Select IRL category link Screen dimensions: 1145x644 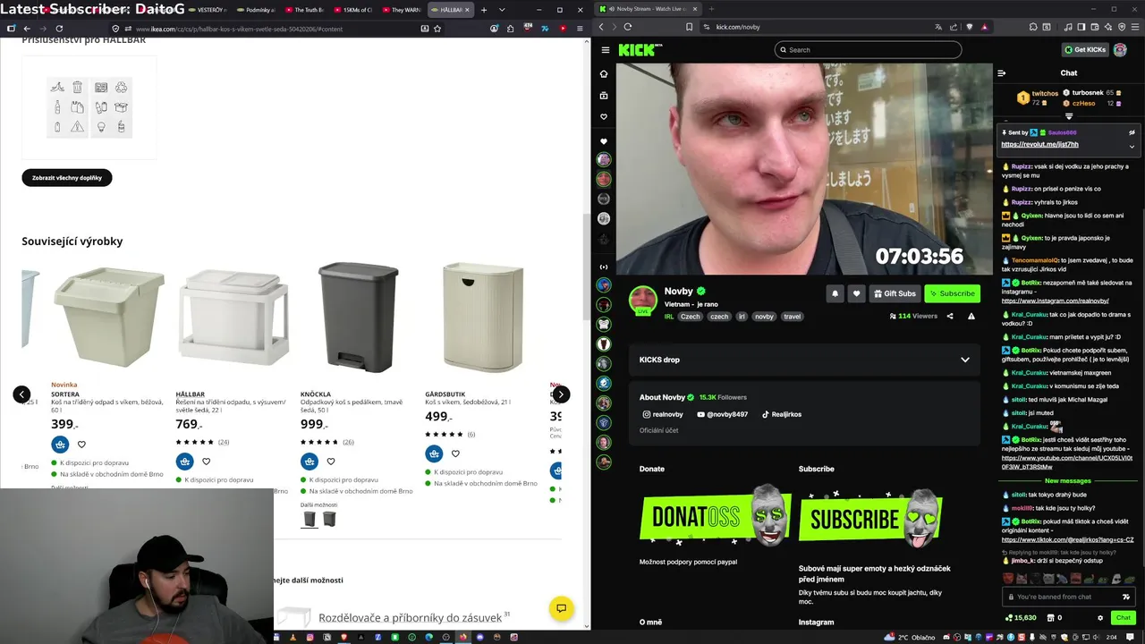tap(669, 317)
